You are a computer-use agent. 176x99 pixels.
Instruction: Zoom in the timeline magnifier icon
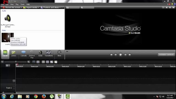(x=29, y=62)
